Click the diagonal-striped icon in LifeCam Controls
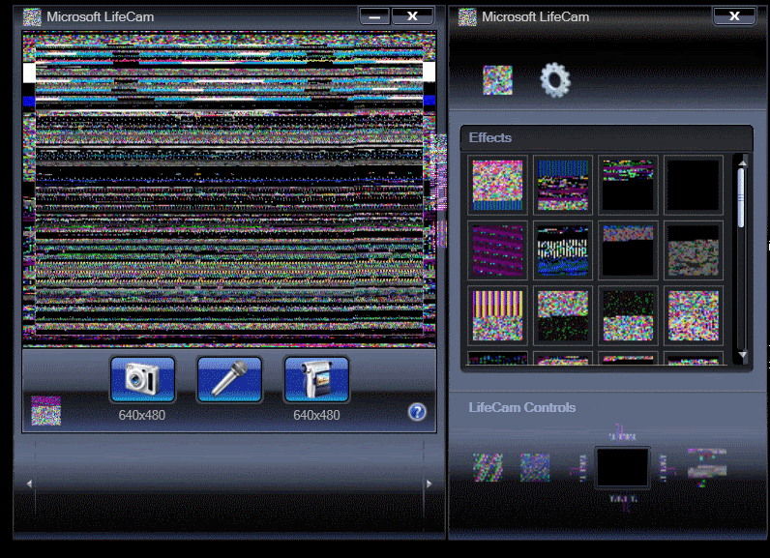The height and width of the screenshot is (558, 770). click(x=488, y=467)
